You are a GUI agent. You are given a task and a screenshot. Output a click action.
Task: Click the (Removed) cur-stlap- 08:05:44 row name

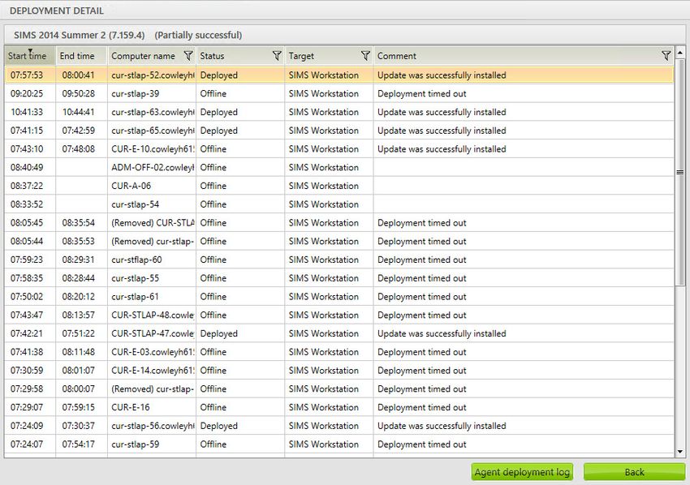coord(153,242)
